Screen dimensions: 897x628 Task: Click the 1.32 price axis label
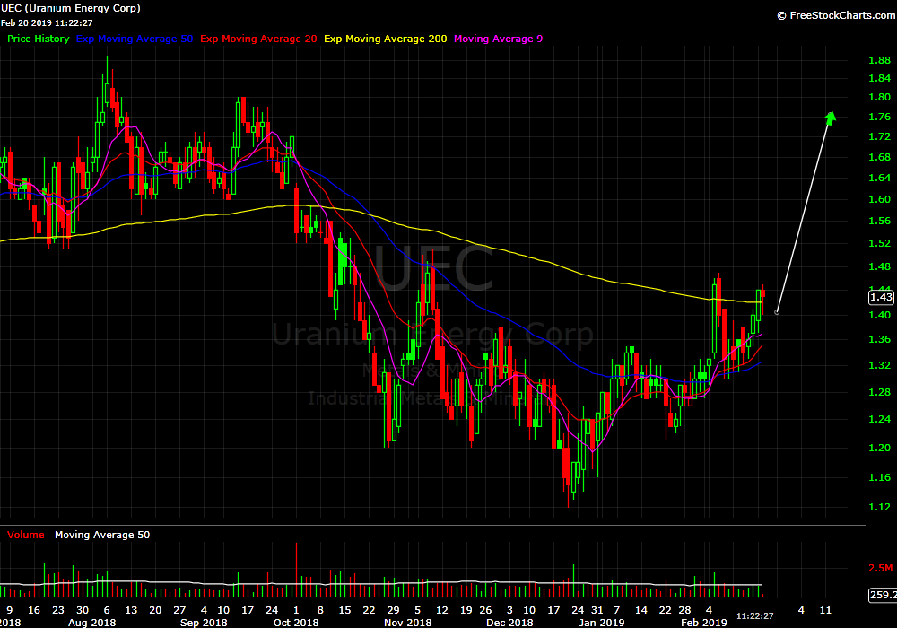tap(879, 365)
